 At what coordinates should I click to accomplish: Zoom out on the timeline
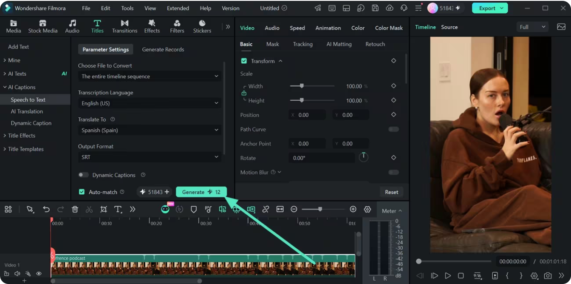(x=294, y=209)
